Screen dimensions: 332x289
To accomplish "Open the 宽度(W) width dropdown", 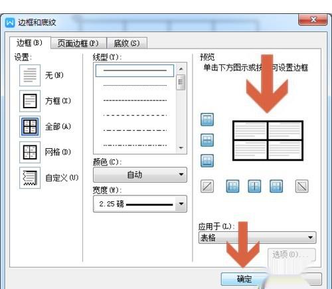I will point(140,204).
